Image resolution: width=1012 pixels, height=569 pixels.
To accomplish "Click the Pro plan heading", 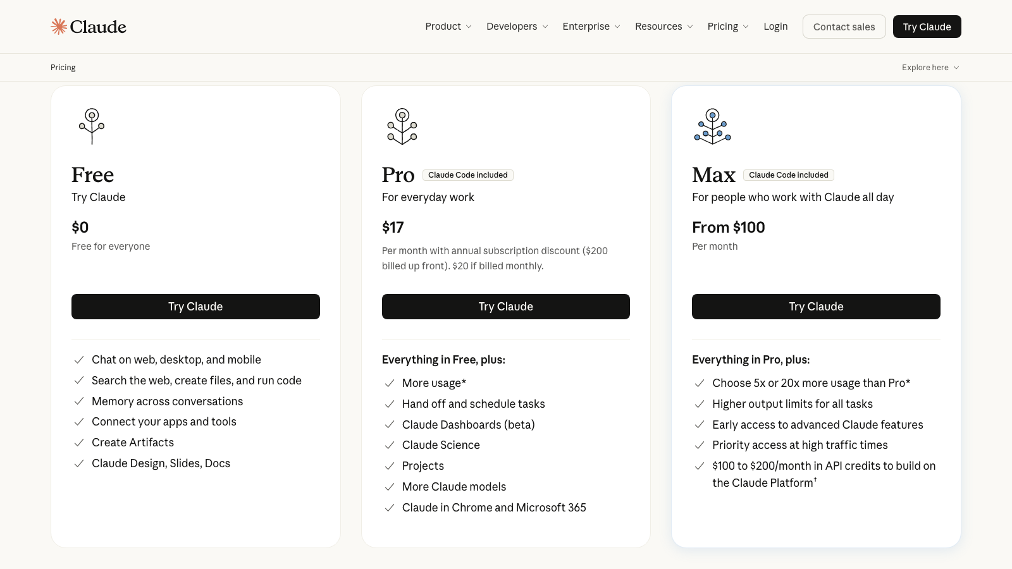I will pos(398,174).
